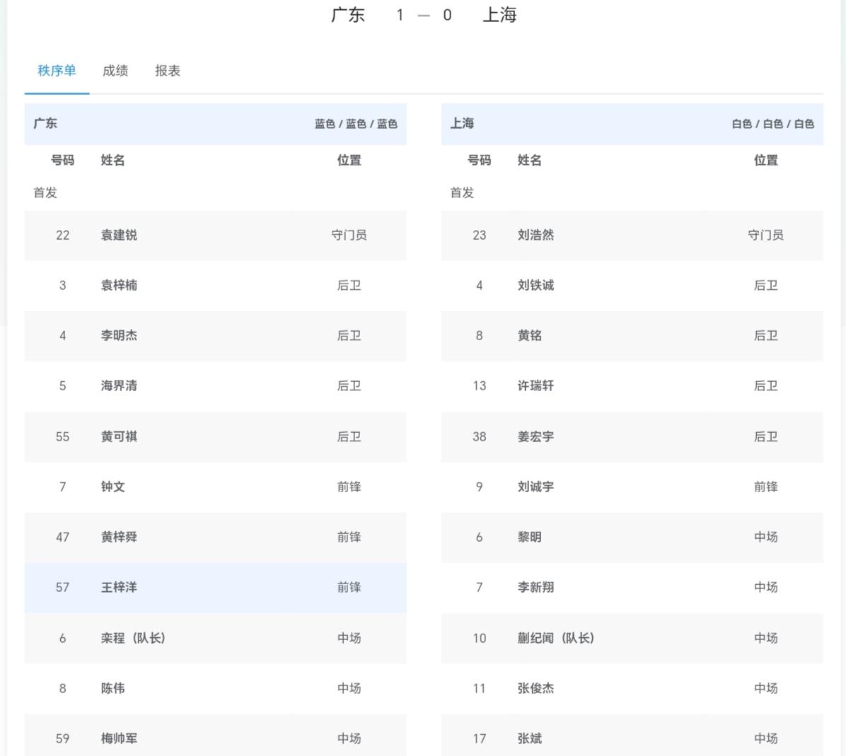This screenshot has height=756, width=846.
Task: Click the 号码 column header for Guangdong
Action: (x=62, y=161)
